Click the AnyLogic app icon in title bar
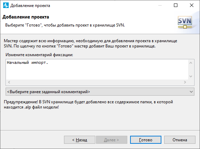This screenshot has width=200, height=149. 6,5
